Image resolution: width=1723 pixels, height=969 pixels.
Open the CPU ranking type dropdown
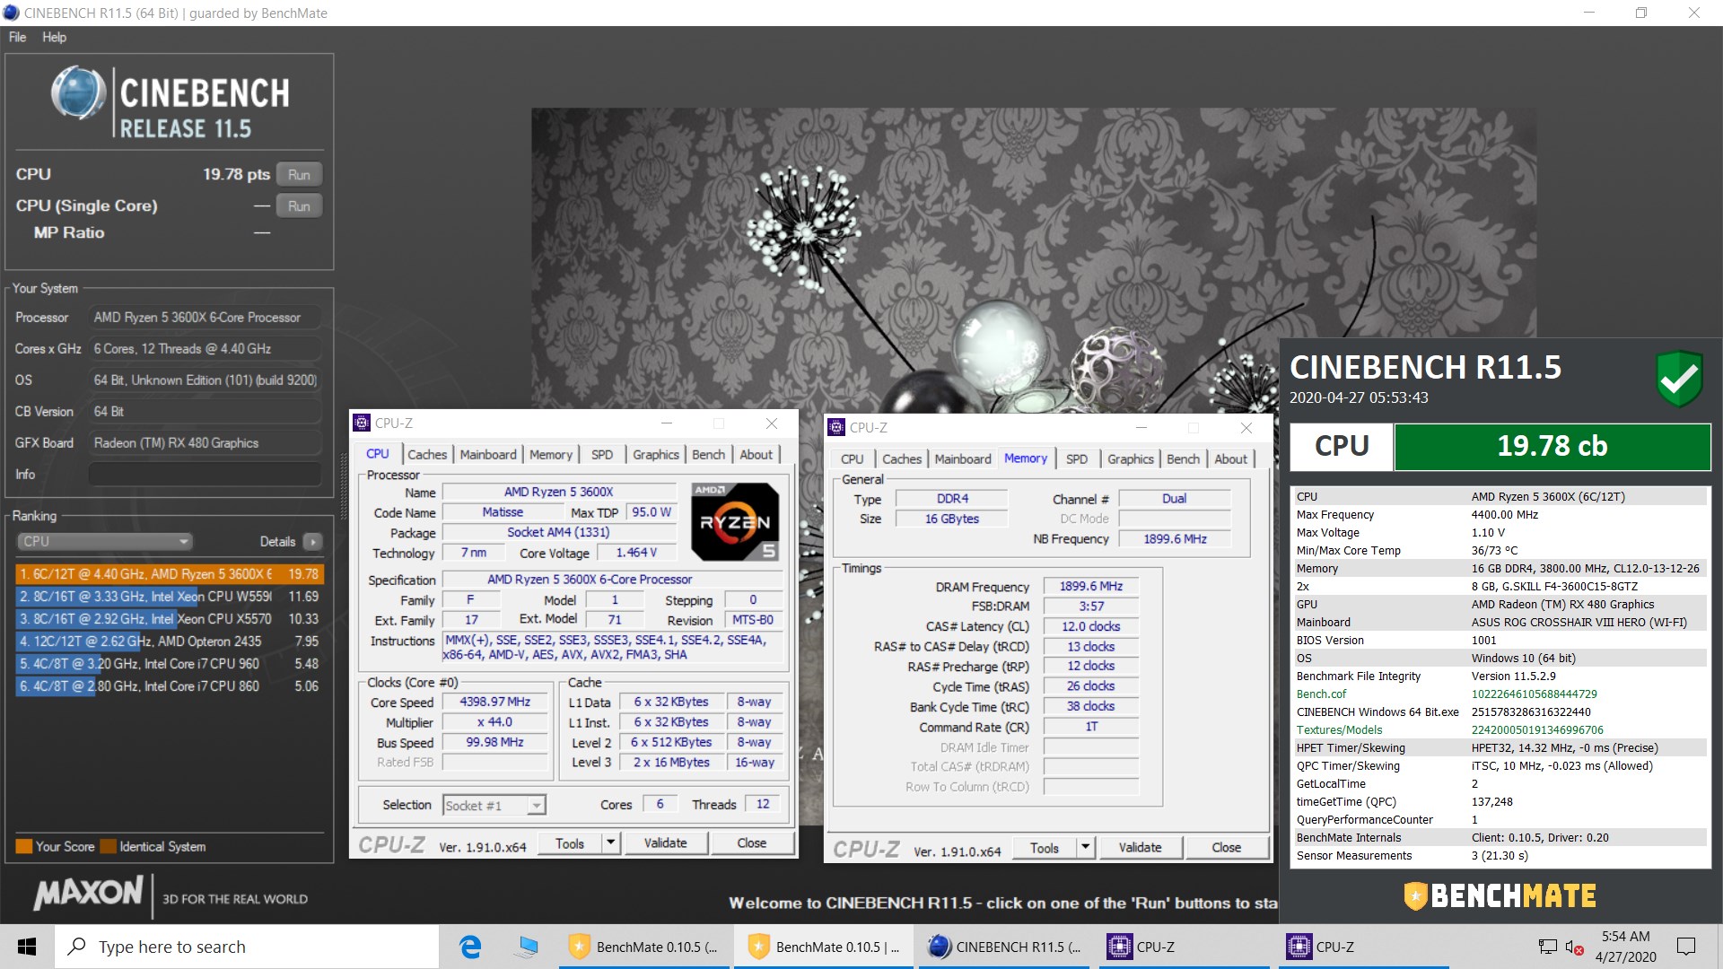pyautogui.click(x=104, y=542)
